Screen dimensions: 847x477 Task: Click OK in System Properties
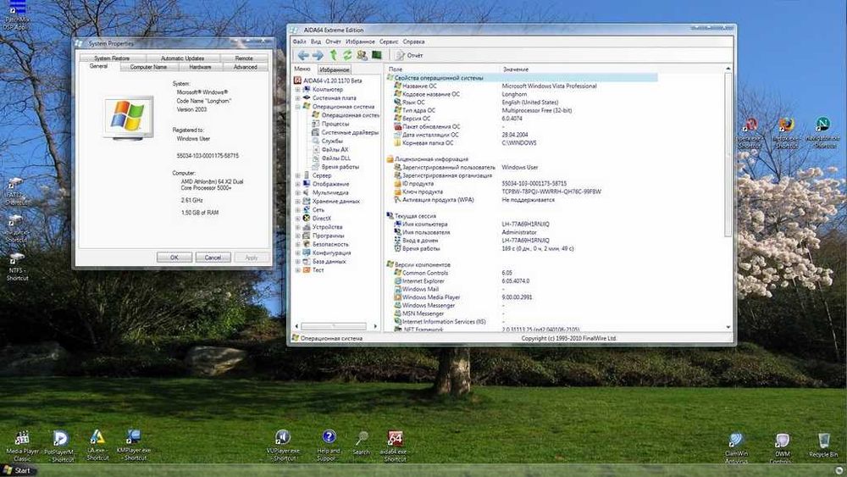click(x=174, y=258)
